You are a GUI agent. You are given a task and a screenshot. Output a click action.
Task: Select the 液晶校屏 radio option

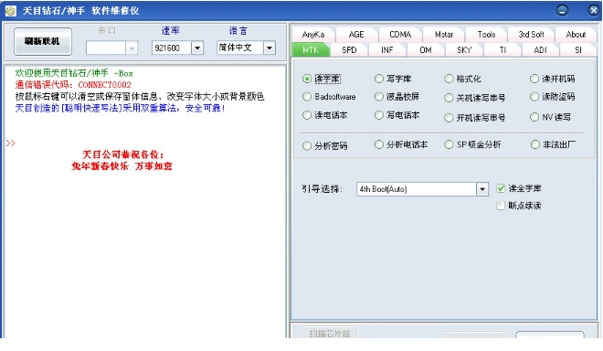coord(397,97)
